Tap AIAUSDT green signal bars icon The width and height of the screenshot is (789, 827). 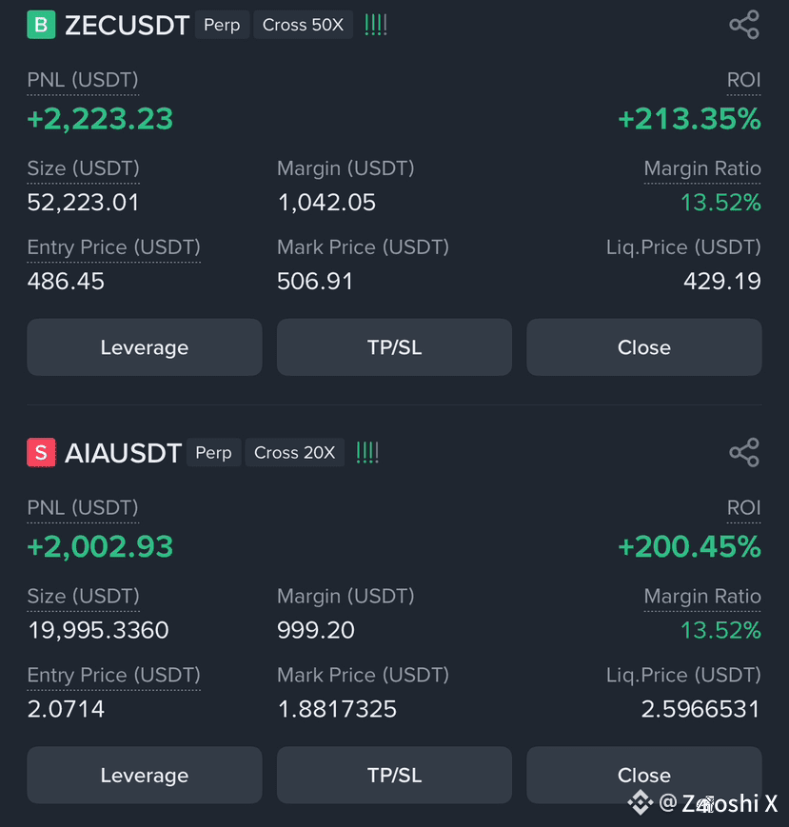[x=367, y=453]
